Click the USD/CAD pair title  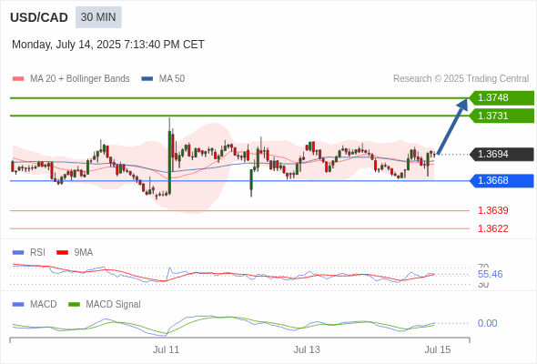click(x=39, y=17)
